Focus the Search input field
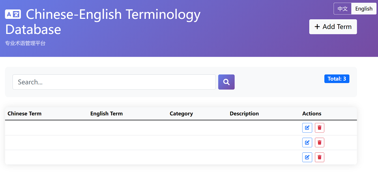 [114, 82]
